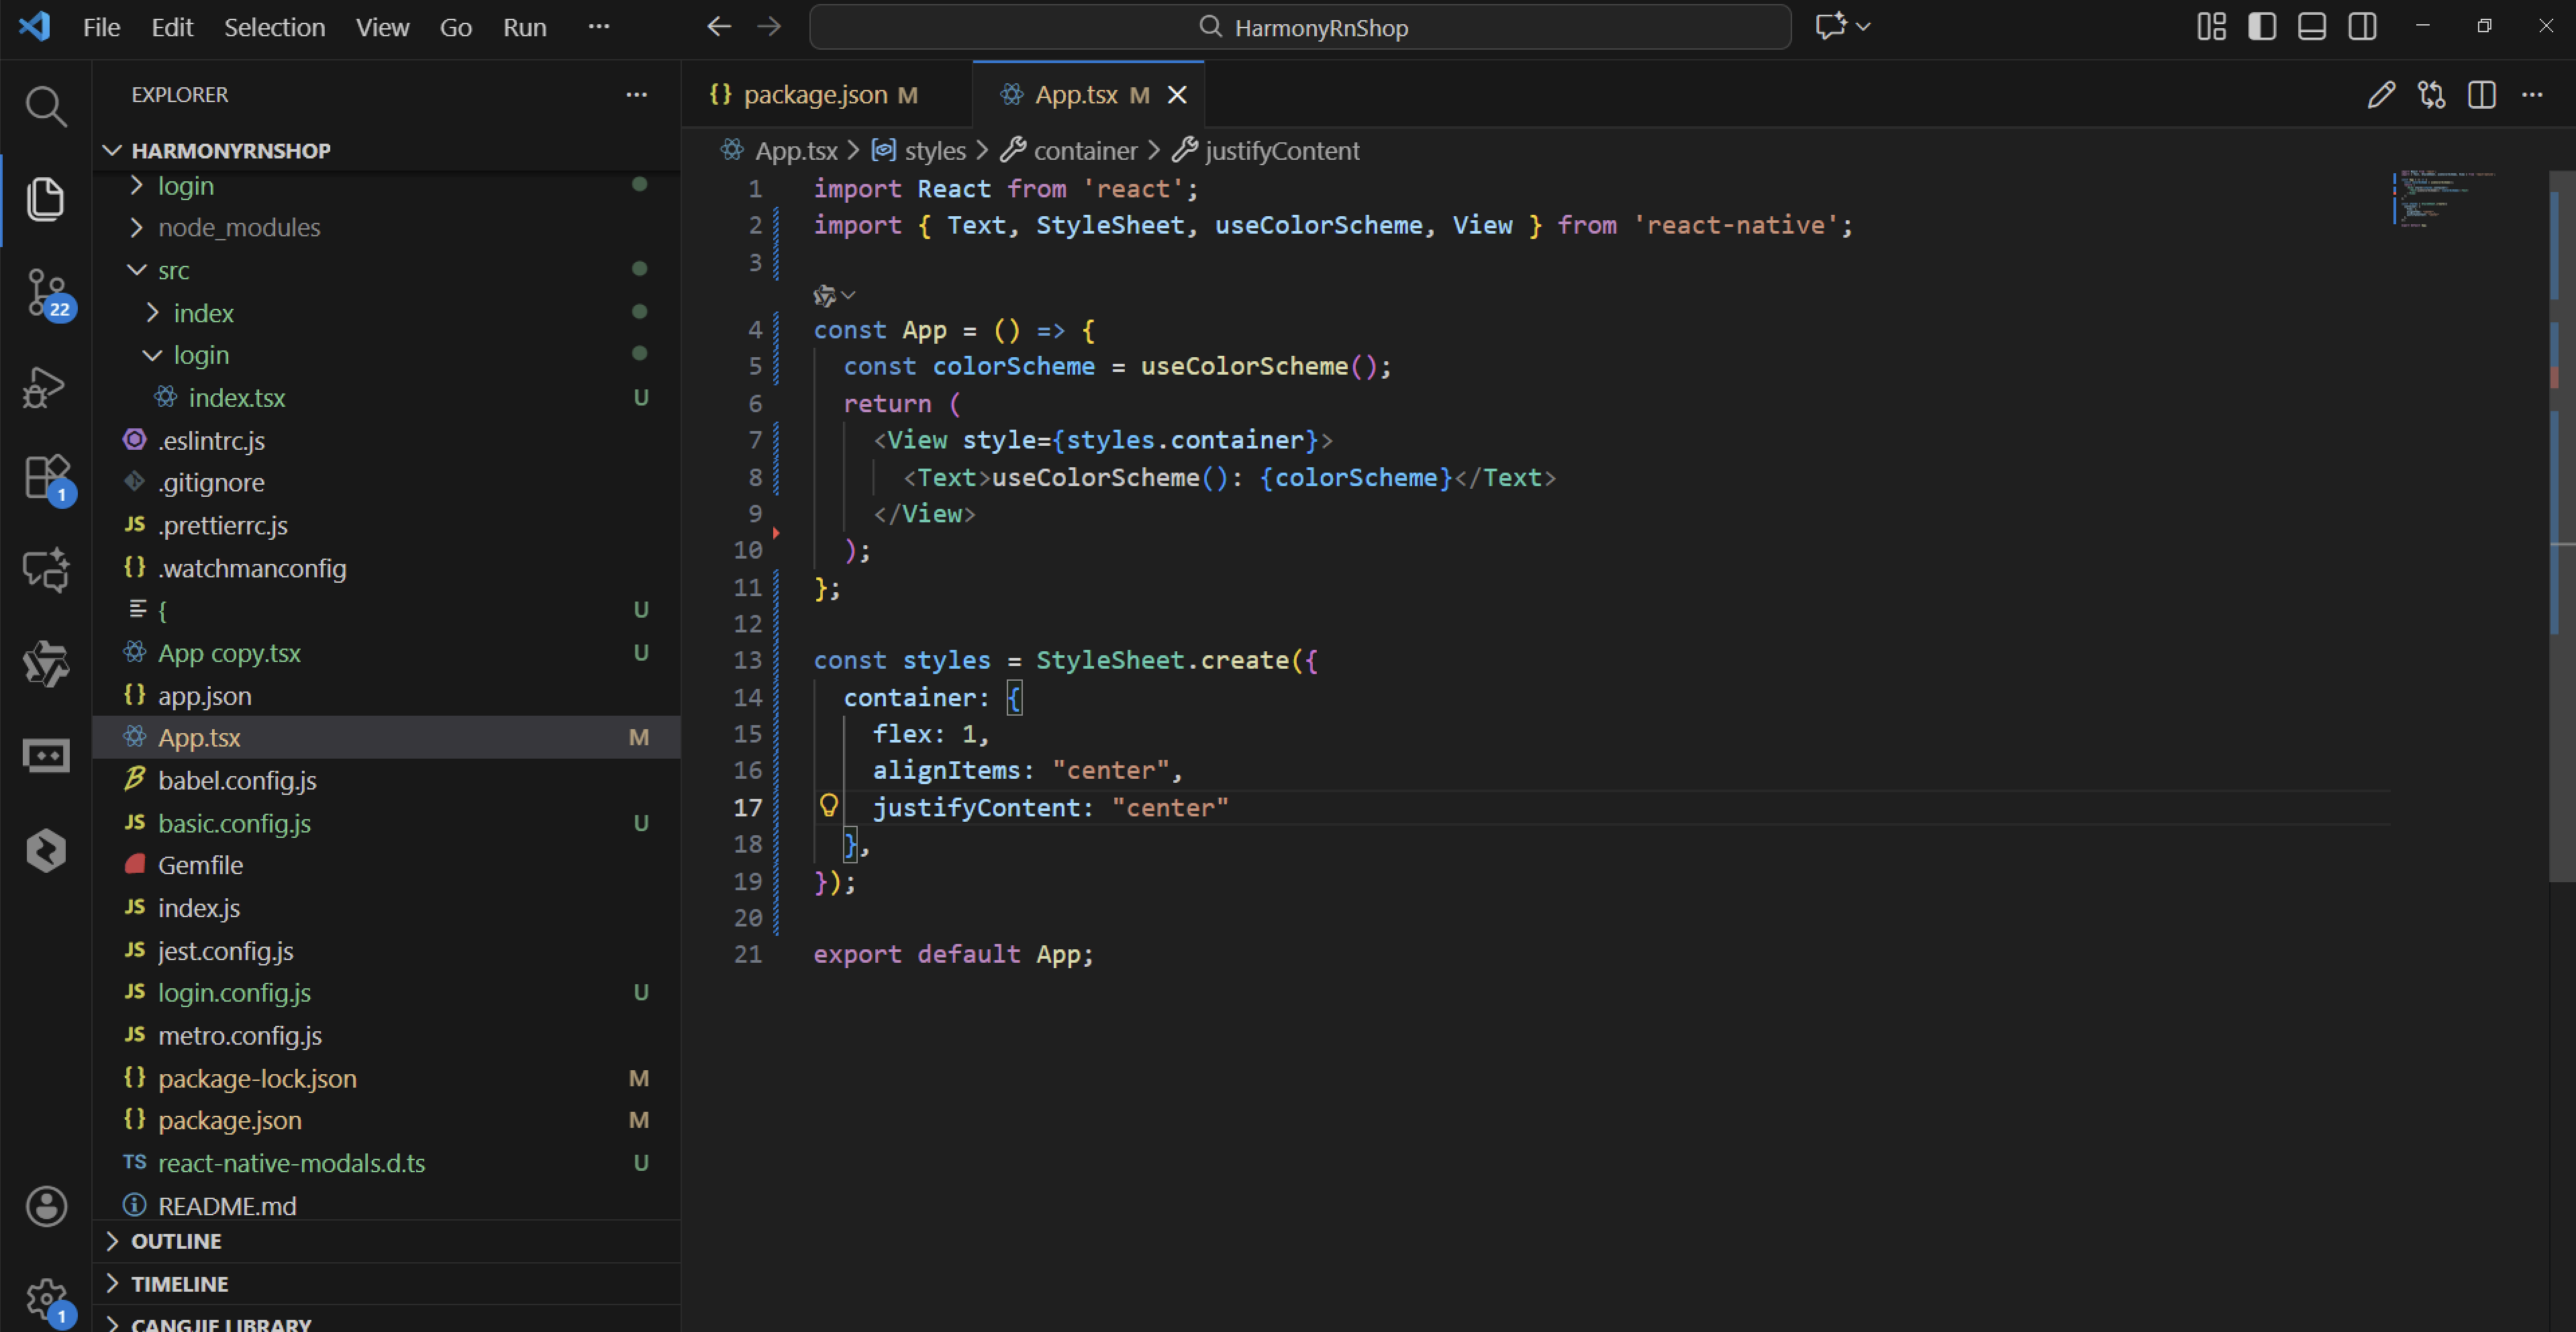Collapse the src folder

173,270
